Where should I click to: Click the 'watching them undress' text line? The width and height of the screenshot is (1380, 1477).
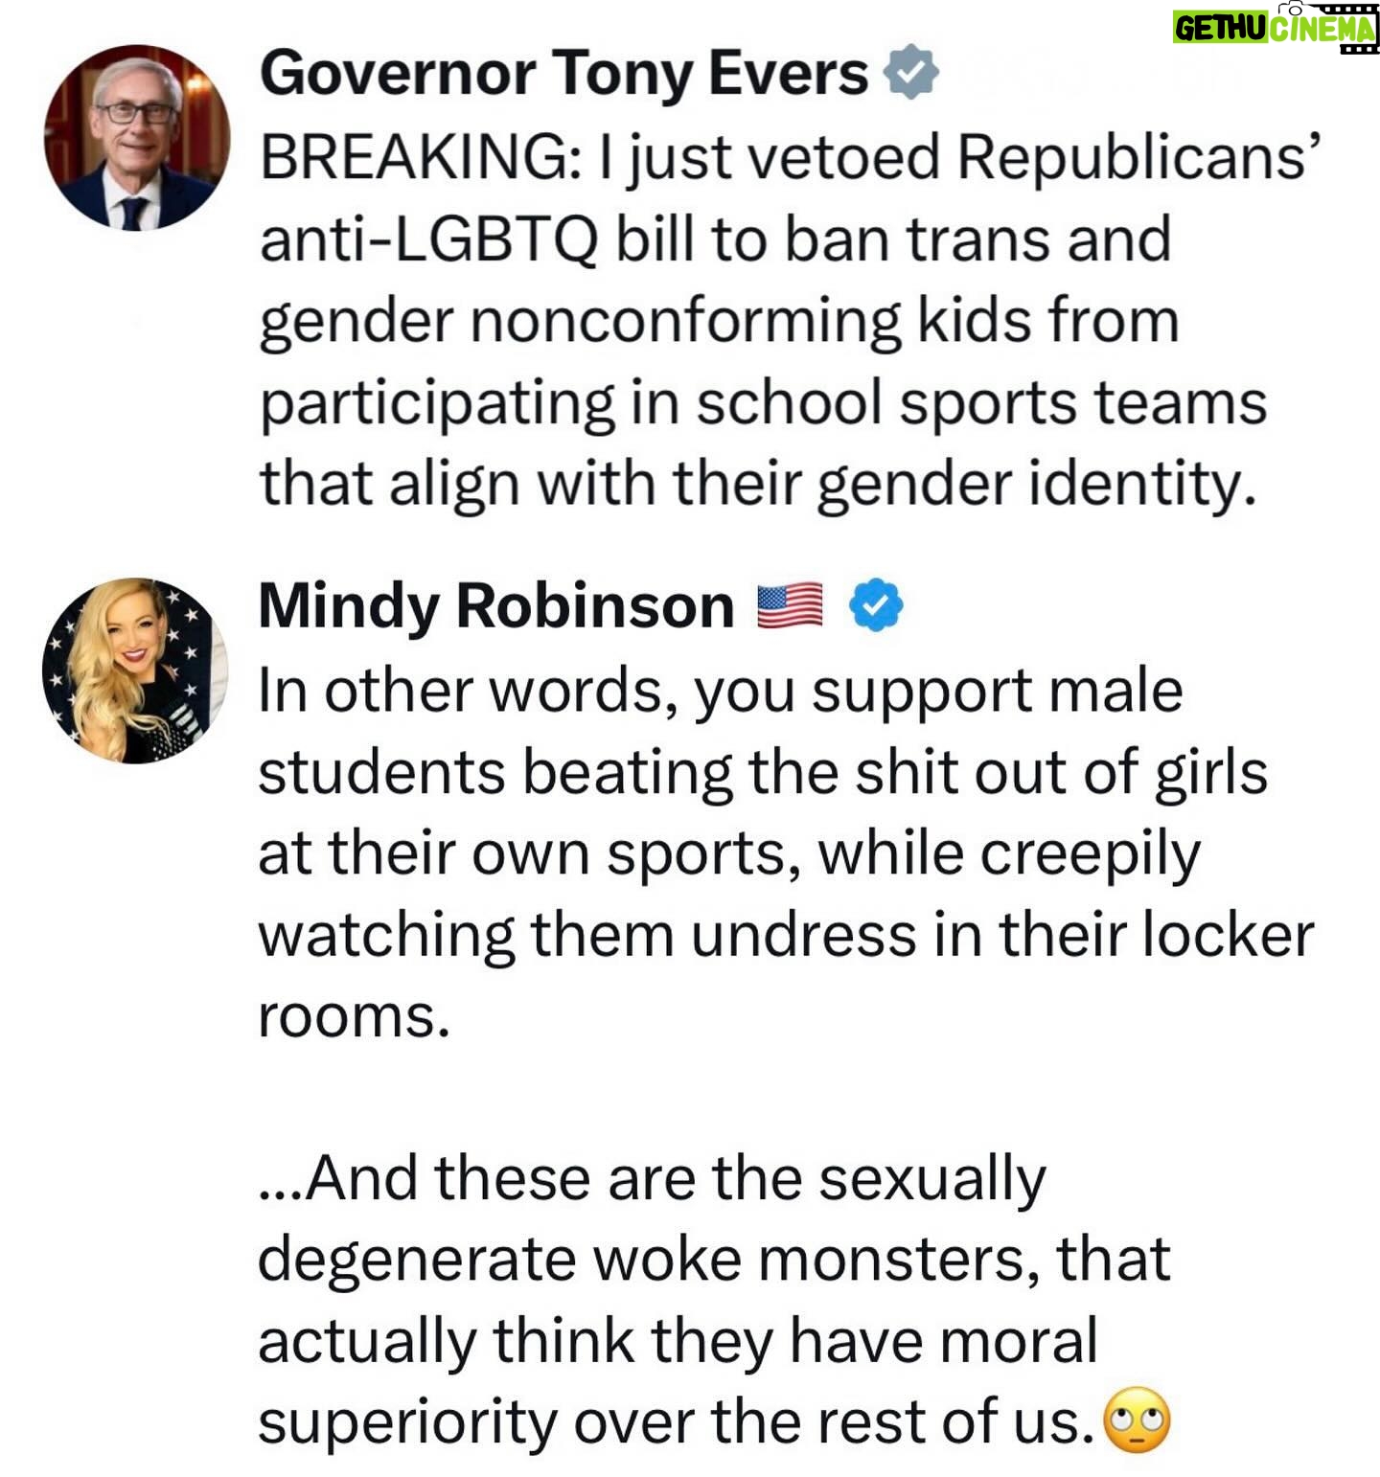pos(786,935)
